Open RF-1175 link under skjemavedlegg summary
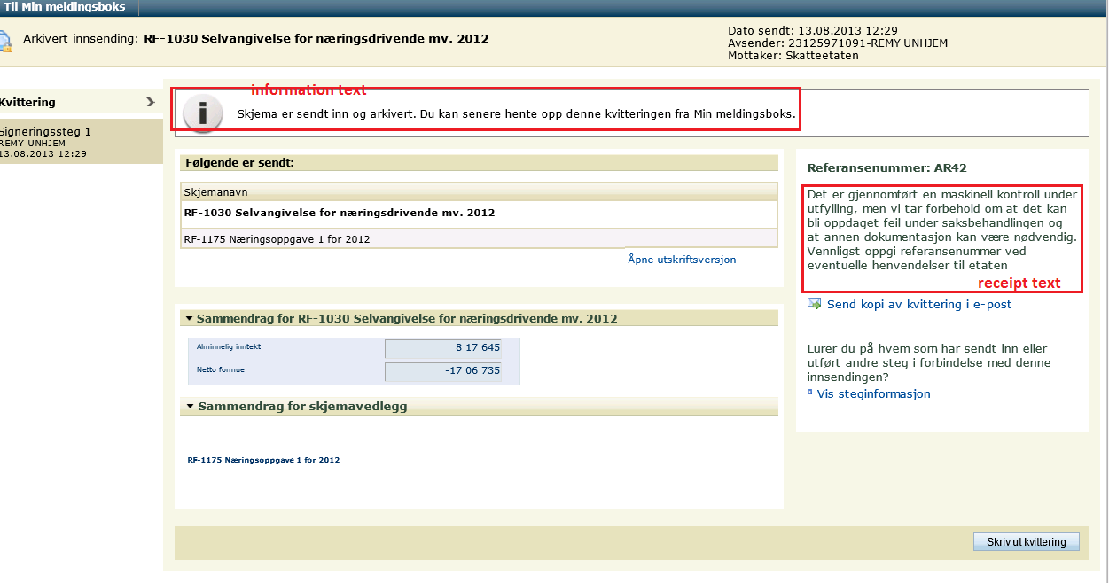This screenshot has height=583, width=1109. pyautogui.click(x=263, y=460)
